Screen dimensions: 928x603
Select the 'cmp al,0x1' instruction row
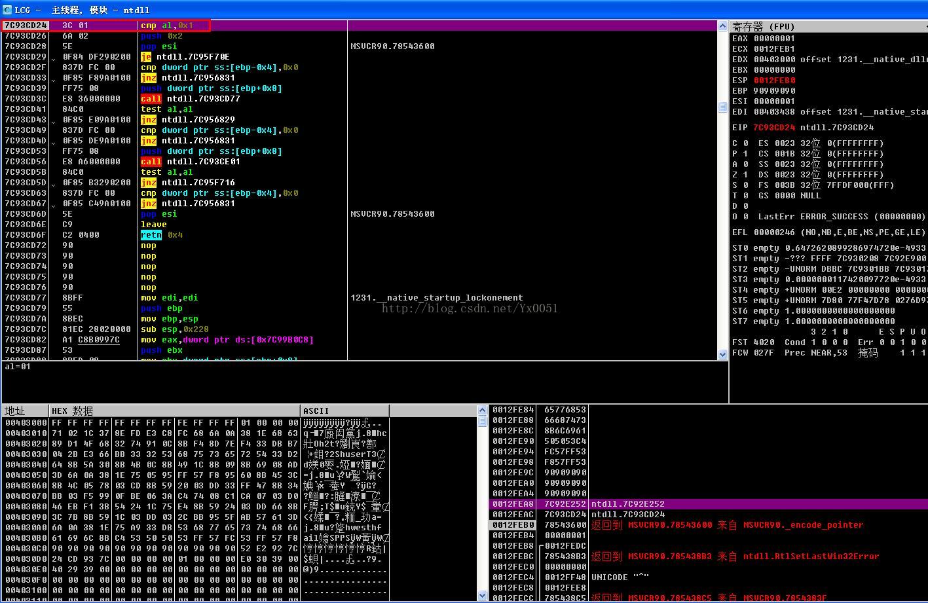(360, 26)
